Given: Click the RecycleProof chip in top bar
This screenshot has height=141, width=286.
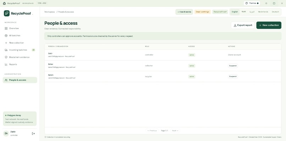Looking at the screenshot, I should click(x=220, y=12).
